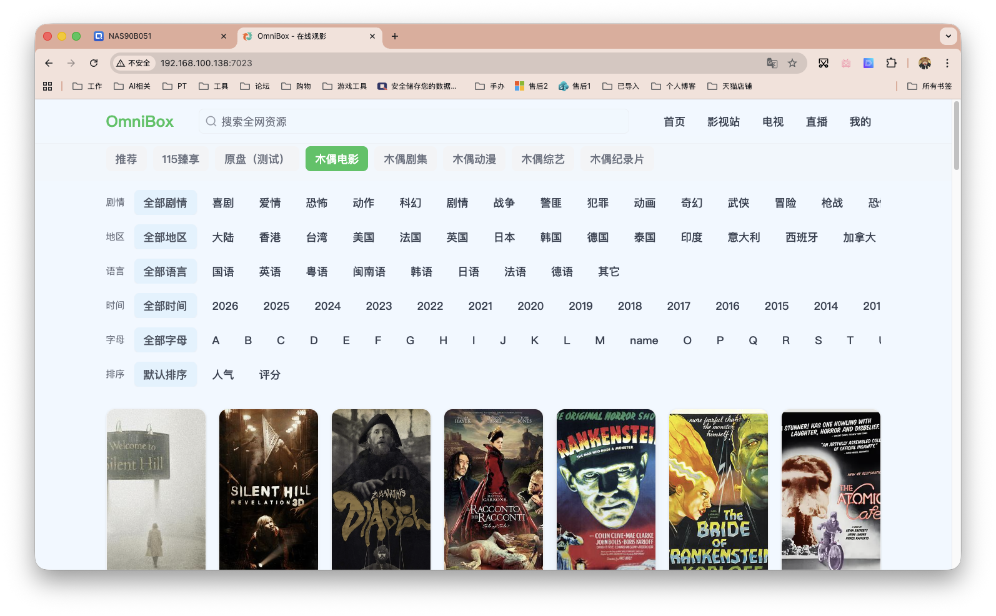The height and width of the screenshot is (616, 996).
Task: Open the 所有书签 bookmarks folder
Action: tap(930, 86)
